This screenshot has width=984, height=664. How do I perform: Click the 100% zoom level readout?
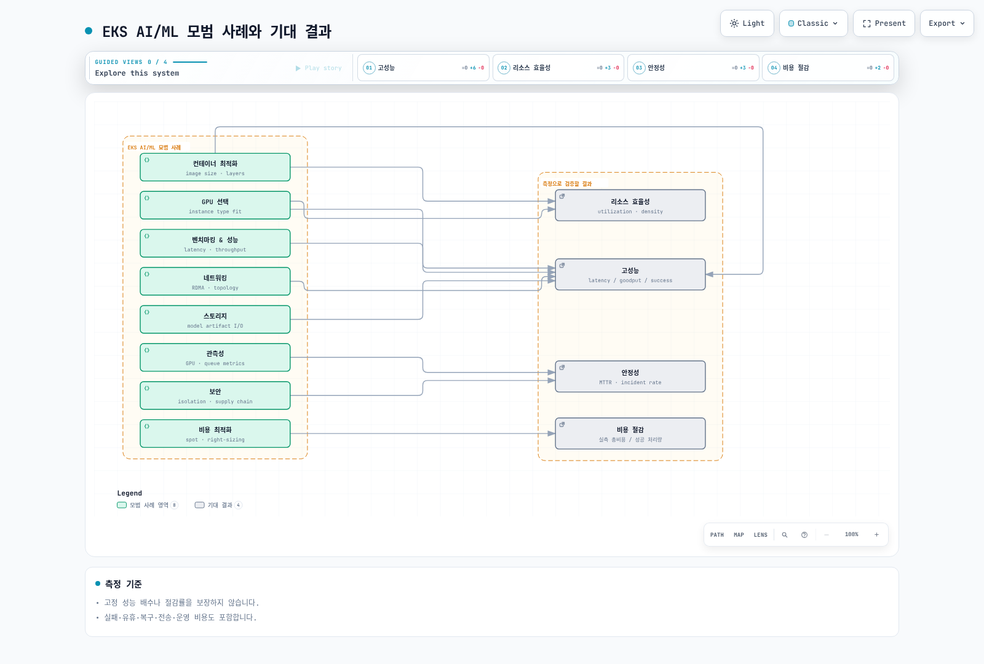[x=852, y=535]
